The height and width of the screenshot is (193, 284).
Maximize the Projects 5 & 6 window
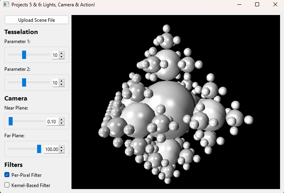257,4
